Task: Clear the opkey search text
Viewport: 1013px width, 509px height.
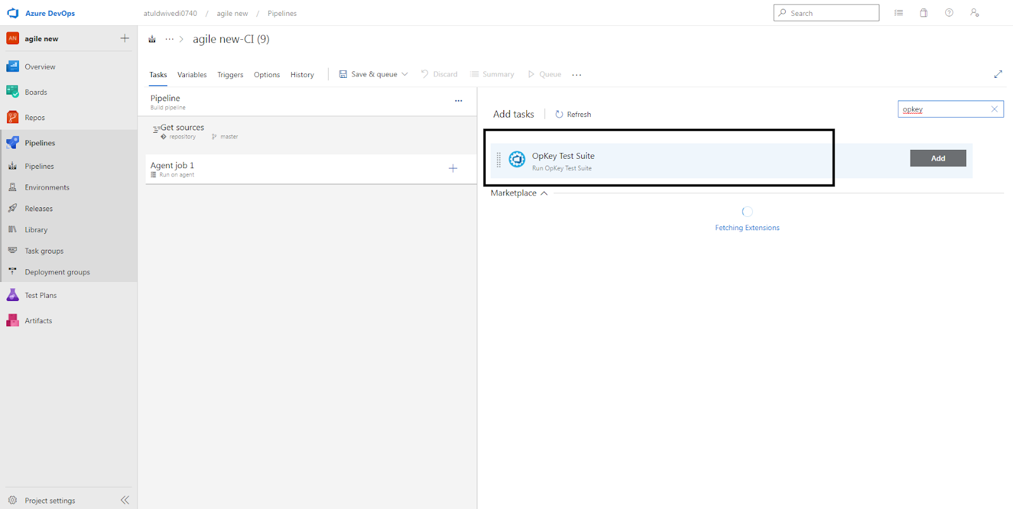Action: coord(994,109)
